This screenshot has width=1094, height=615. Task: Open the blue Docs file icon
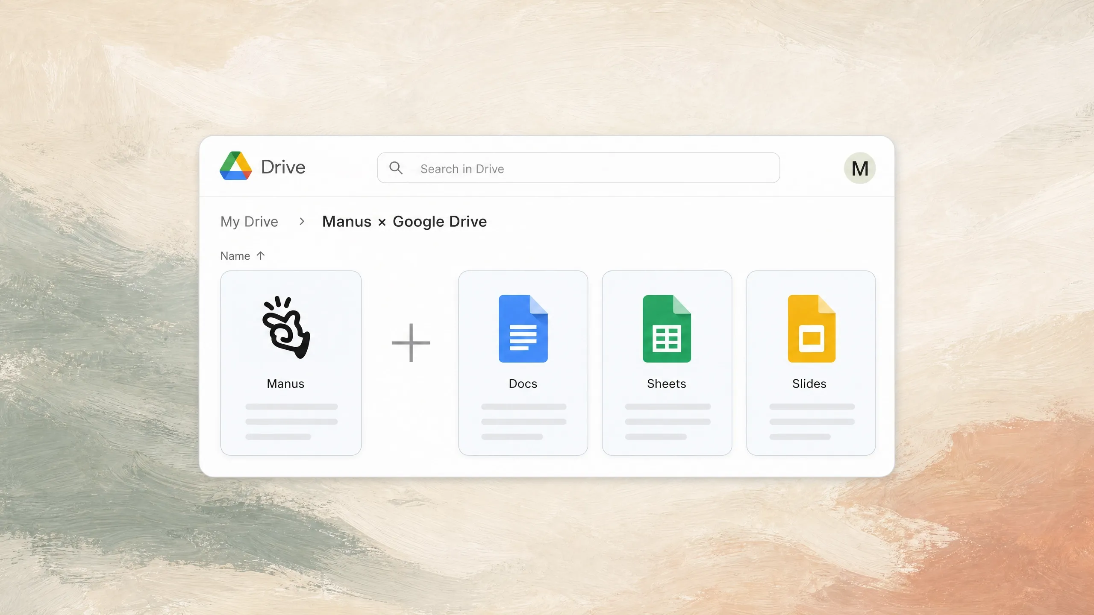coord(523,328)
